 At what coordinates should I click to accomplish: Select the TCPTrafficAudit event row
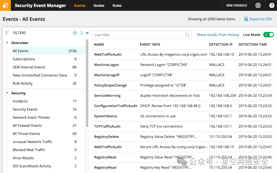coord(183,126)
